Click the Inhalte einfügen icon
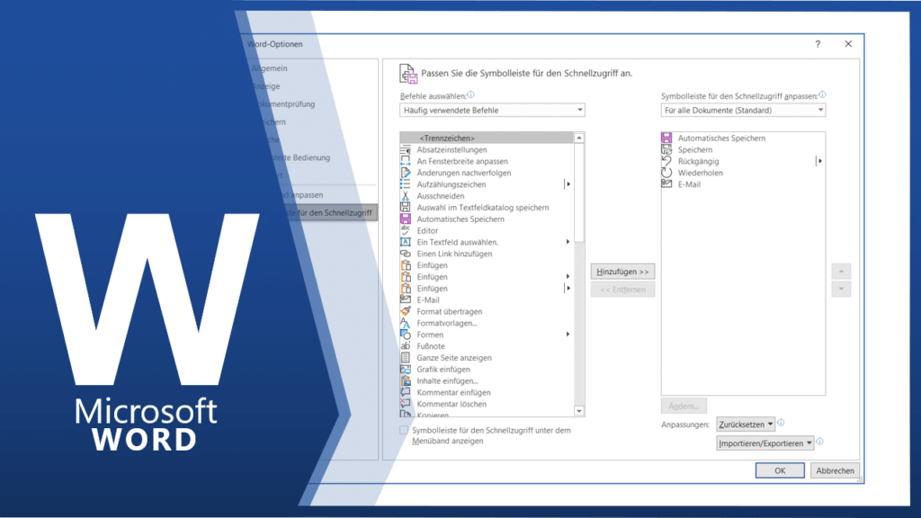Viewport: 921px width, 518px height. (406, 380)
